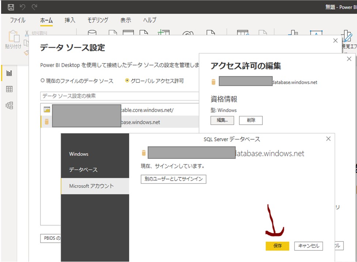
Task: Click the Save icon in title bar
Action: point(11,7)
